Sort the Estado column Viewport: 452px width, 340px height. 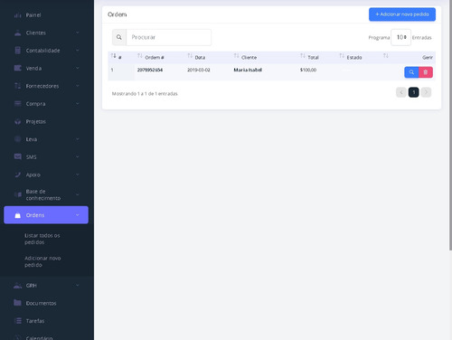(342, 56)
